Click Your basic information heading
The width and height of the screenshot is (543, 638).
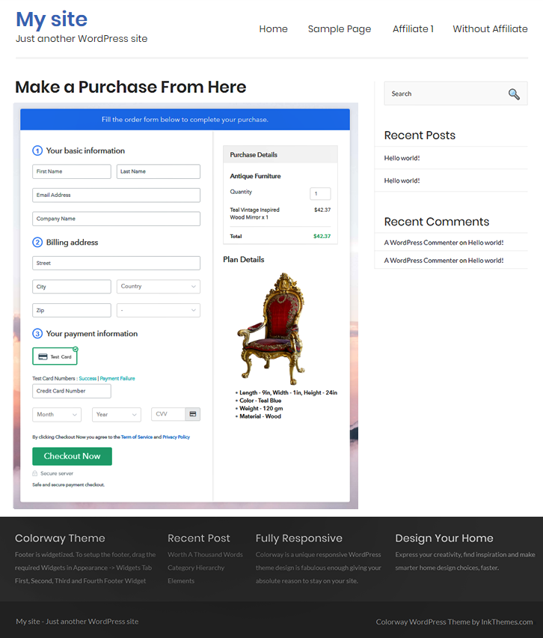85,151
